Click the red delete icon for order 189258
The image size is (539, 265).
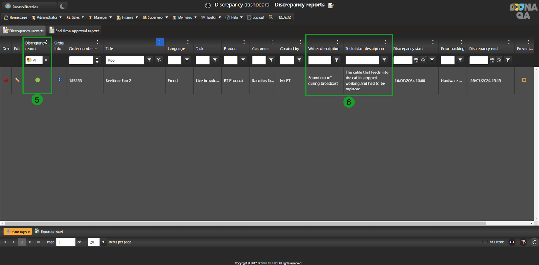click(x=6, y=80)
